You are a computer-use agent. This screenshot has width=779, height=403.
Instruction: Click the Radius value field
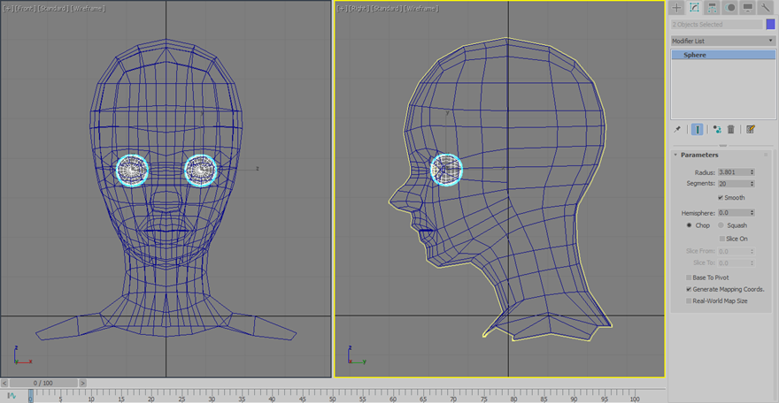click(x=733, y=172)
